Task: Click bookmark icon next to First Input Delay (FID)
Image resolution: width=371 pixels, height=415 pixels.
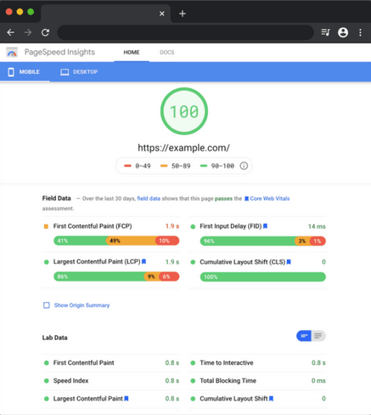Action: pyautogui.click(x=265, y=226)
